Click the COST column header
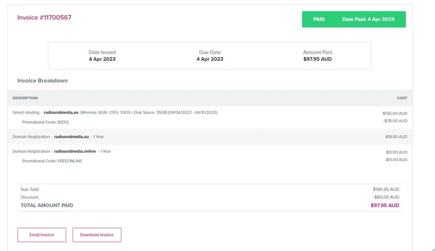 tap(402, 98)
